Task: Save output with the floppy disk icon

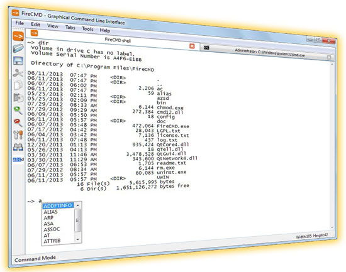Action: tap(18, 60)
